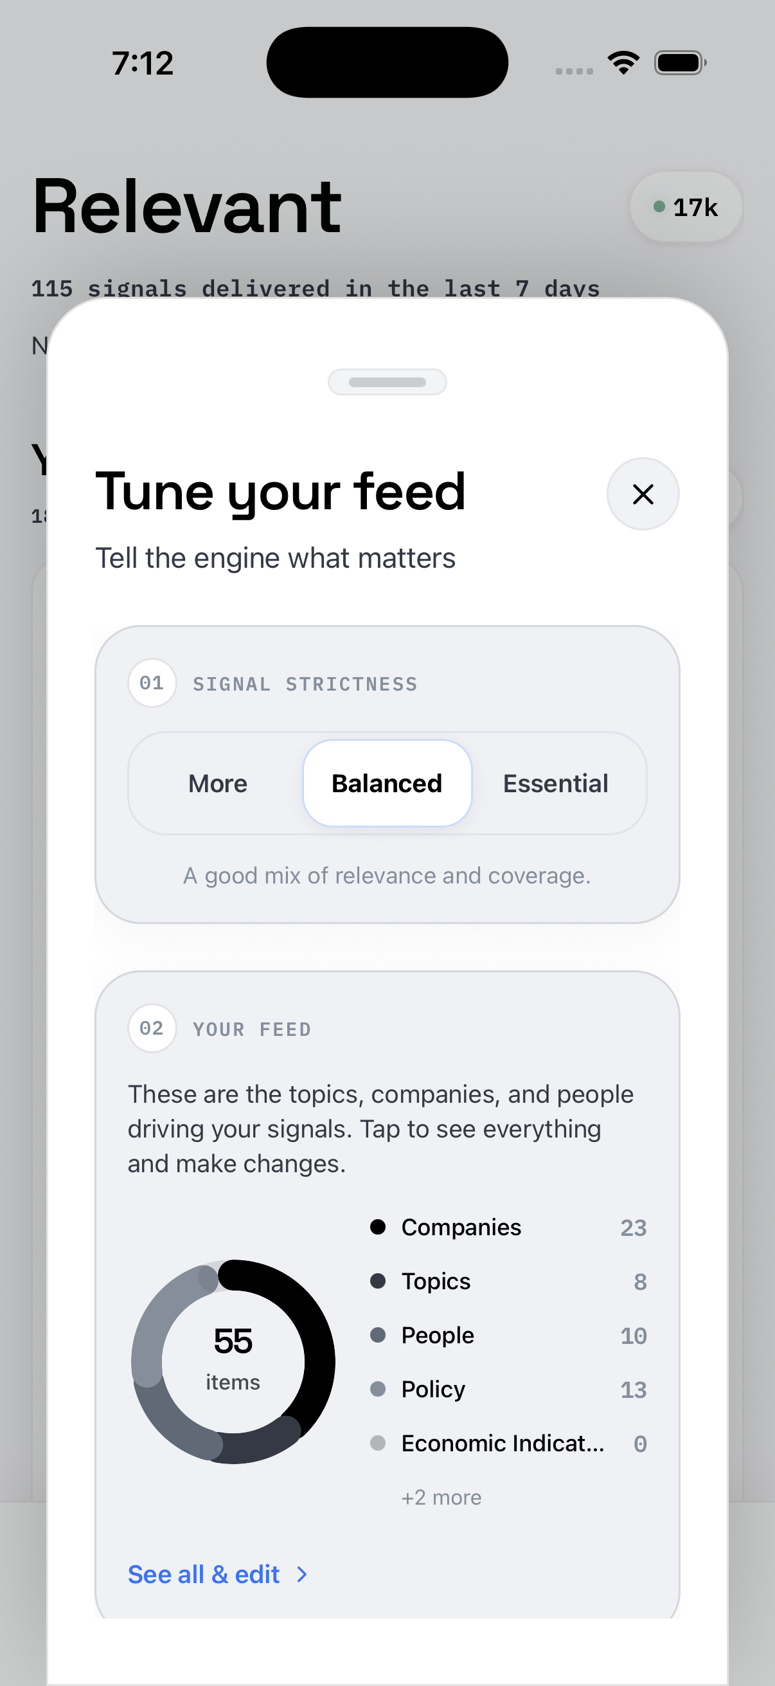This screenshot has width=775, height=1686.
Task: Tap the battery icon in the status bar
Action: tap(679, 61)
